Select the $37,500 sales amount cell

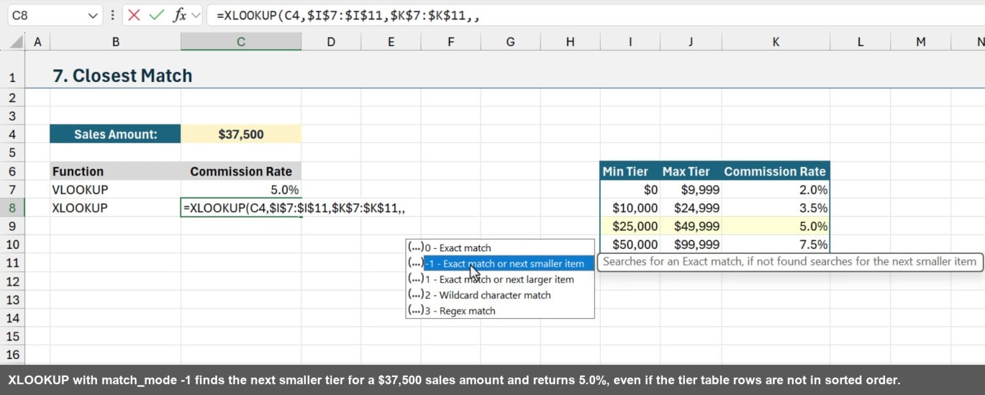click(240, 134)
